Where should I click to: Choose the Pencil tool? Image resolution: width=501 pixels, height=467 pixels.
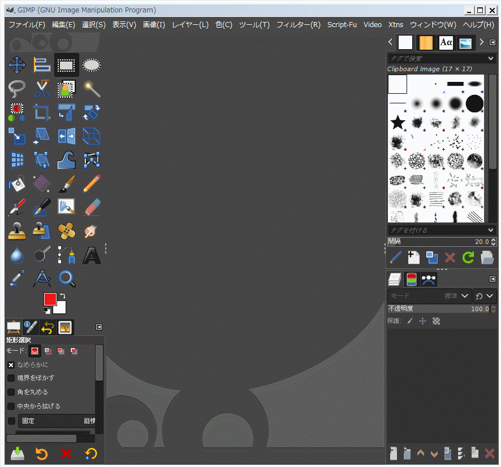pyautogui.click(x=92, y=184)
